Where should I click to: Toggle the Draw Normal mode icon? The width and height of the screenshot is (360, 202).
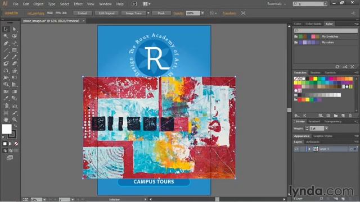(x=5, y=151)
